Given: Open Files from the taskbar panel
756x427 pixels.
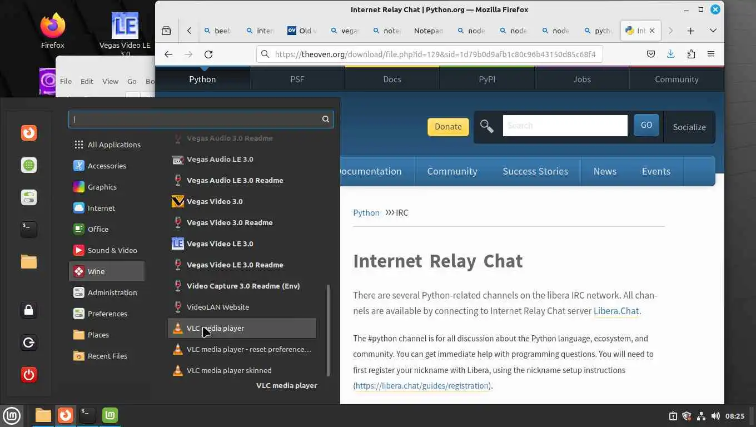Looking at the screenshot, I should click(x=43, y=415).
